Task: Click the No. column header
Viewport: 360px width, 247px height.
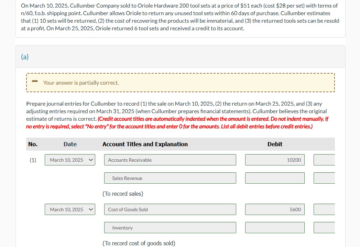Action: [x=33, y=144]
